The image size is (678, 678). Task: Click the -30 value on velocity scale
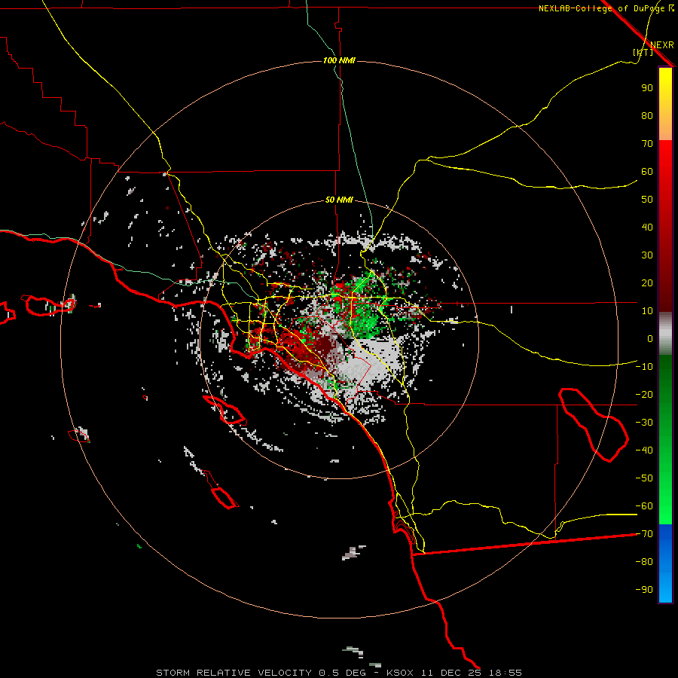coord(644,423)
